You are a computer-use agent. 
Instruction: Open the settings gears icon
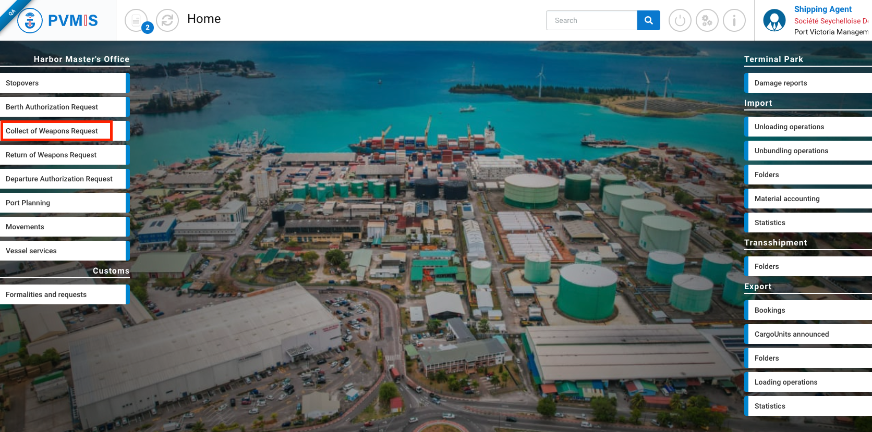707,21
